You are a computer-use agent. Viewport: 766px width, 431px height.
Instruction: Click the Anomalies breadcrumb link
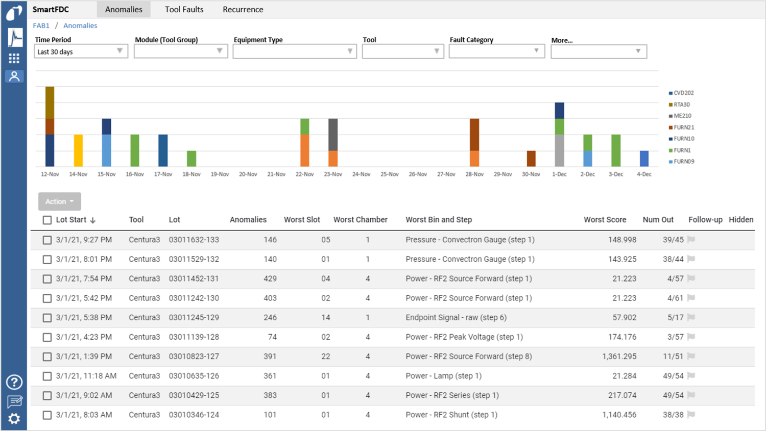[x=80, y=26]
